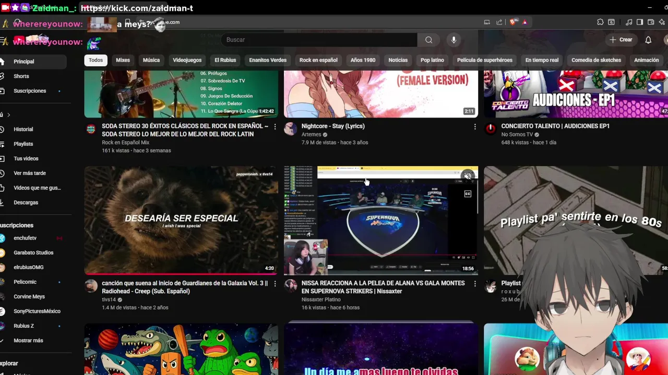
Task: Open Nissaxter Platino channel avatar
Action: pyautogui.click(x=290, y=286)
